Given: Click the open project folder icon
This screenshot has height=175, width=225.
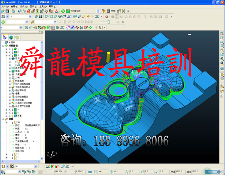Looking at the screenshot, I should 3,11.
